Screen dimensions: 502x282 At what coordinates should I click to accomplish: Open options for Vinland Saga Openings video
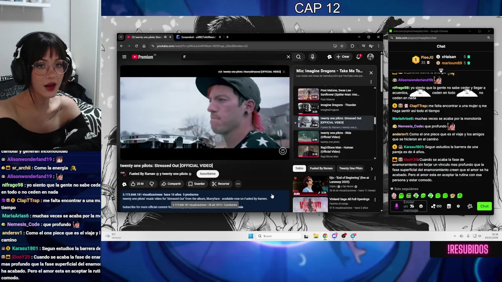click(375, 200)
